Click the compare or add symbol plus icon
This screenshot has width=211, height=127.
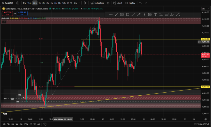pyautogui.click(x=18, y=3)
